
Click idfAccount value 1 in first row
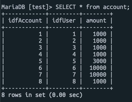pyautogui.click(x=40, y=34)
